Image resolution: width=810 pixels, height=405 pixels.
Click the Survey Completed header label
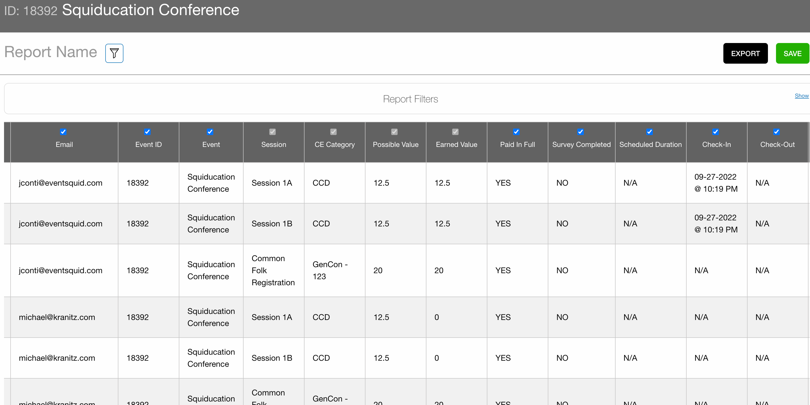(x=581, y=145)
